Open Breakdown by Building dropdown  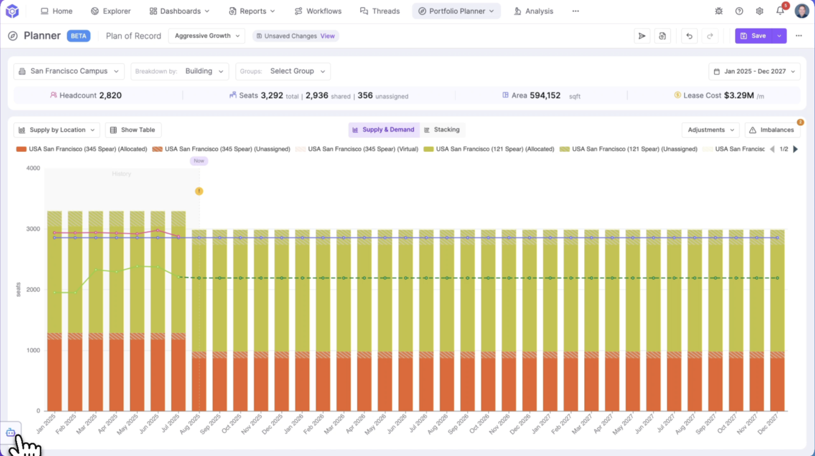coord(179,71)
